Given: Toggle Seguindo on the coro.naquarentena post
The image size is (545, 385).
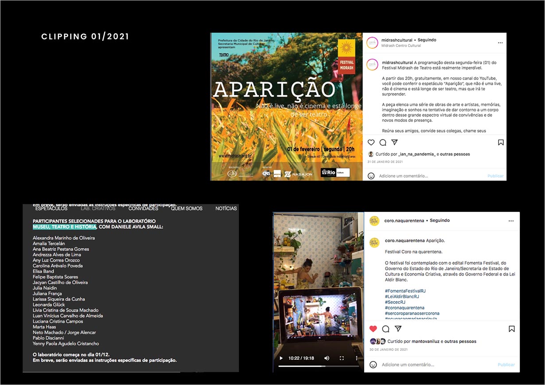Looking at the screenshot, I should coord(440,220).
